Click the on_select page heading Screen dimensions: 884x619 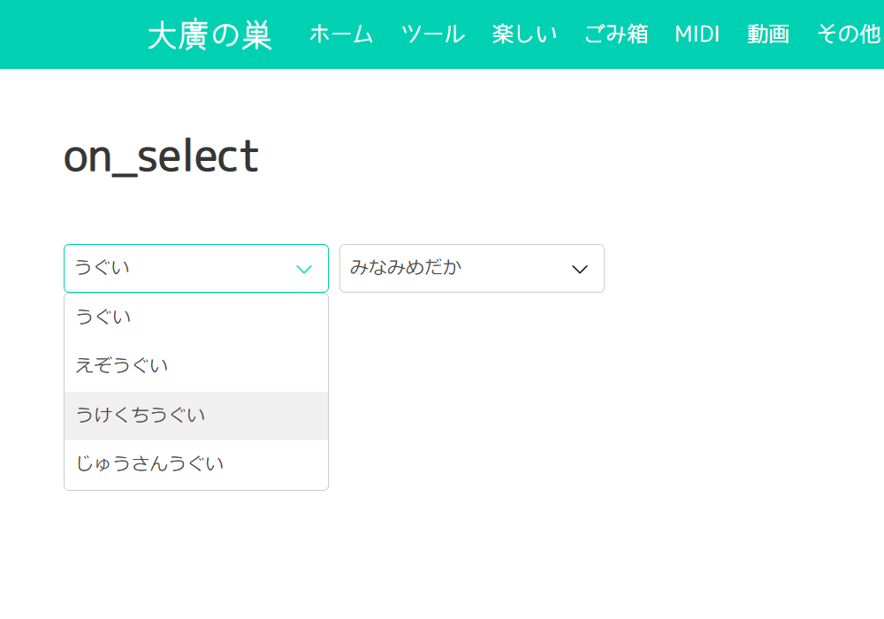pyautogui.click(x=162, y=157)
